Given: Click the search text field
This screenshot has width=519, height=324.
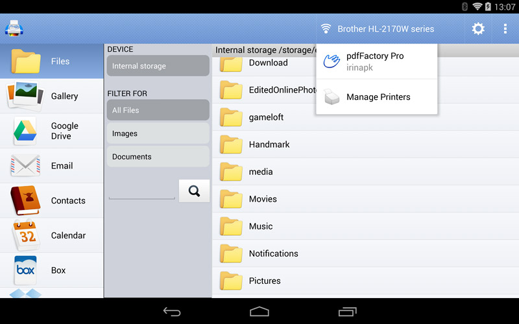Looking at the screenshot, I should click(141, 192).
